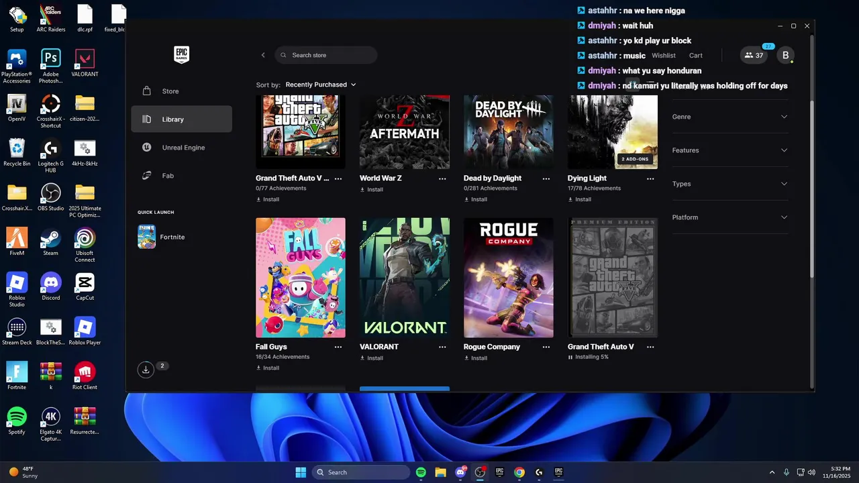This screenshot has width=859, height=483.
Task: Click the Search store field
Action: click(326, 55)
